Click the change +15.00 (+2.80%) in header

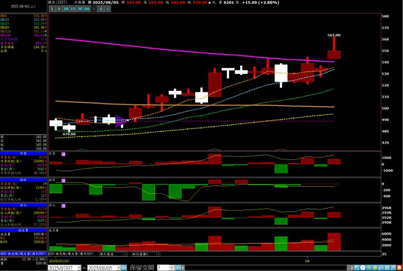tap(261, 2)
